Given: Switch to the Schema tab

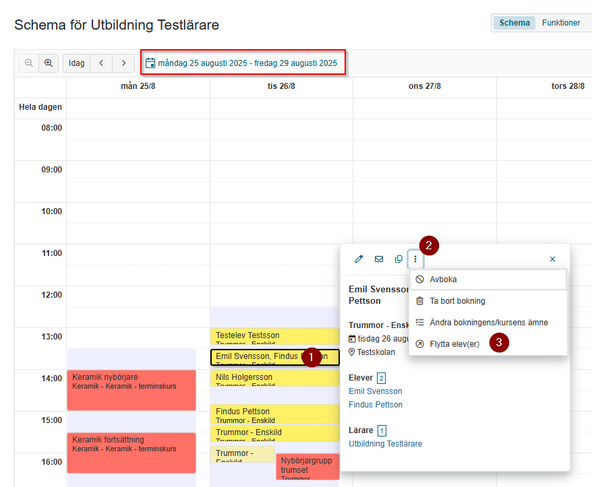Looking at the screenshot, I should click(514, 23).
